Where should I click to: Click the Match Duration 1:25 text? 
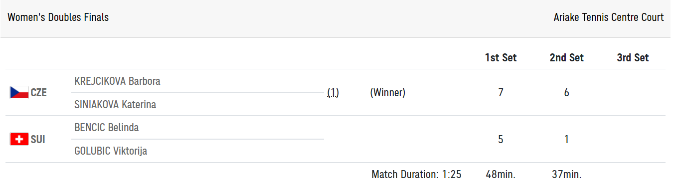tap(416, 175)
